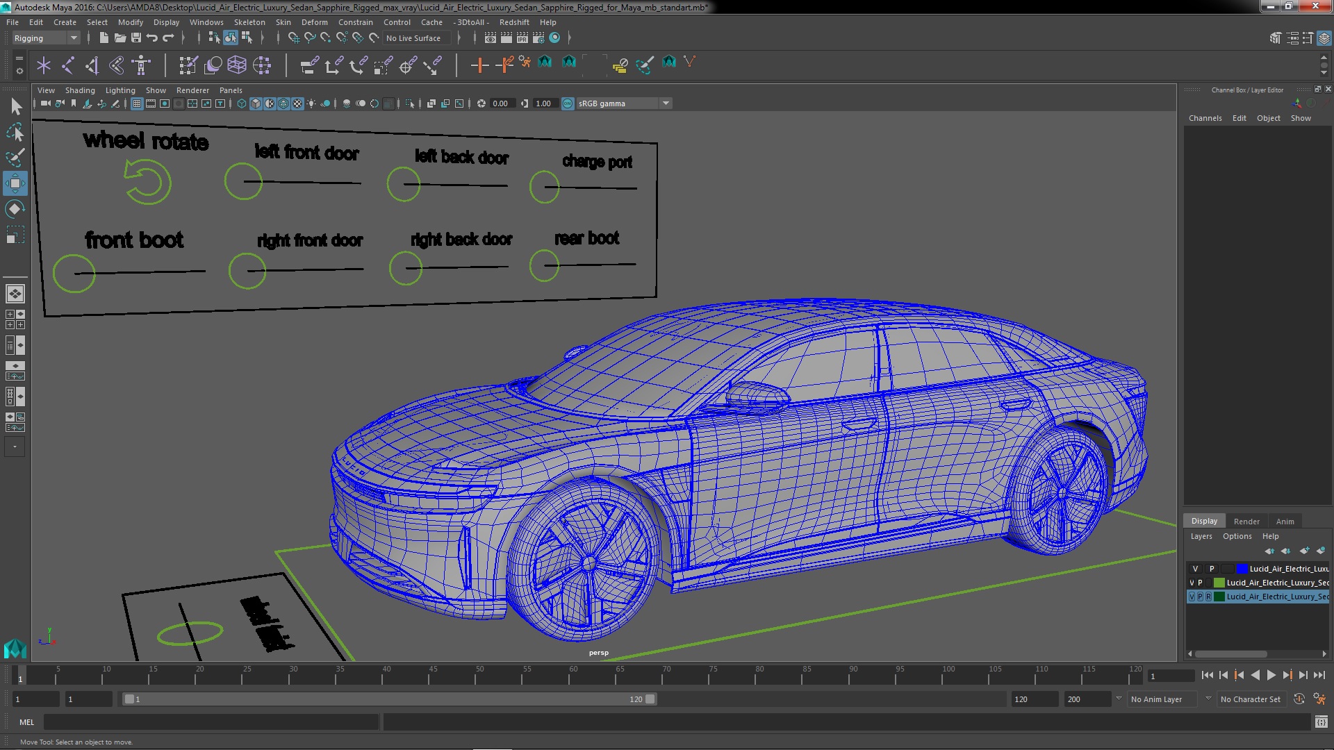Open the Skeleton menu
Viewport: 1334px width, 750px height.
(x=249, y=22)
